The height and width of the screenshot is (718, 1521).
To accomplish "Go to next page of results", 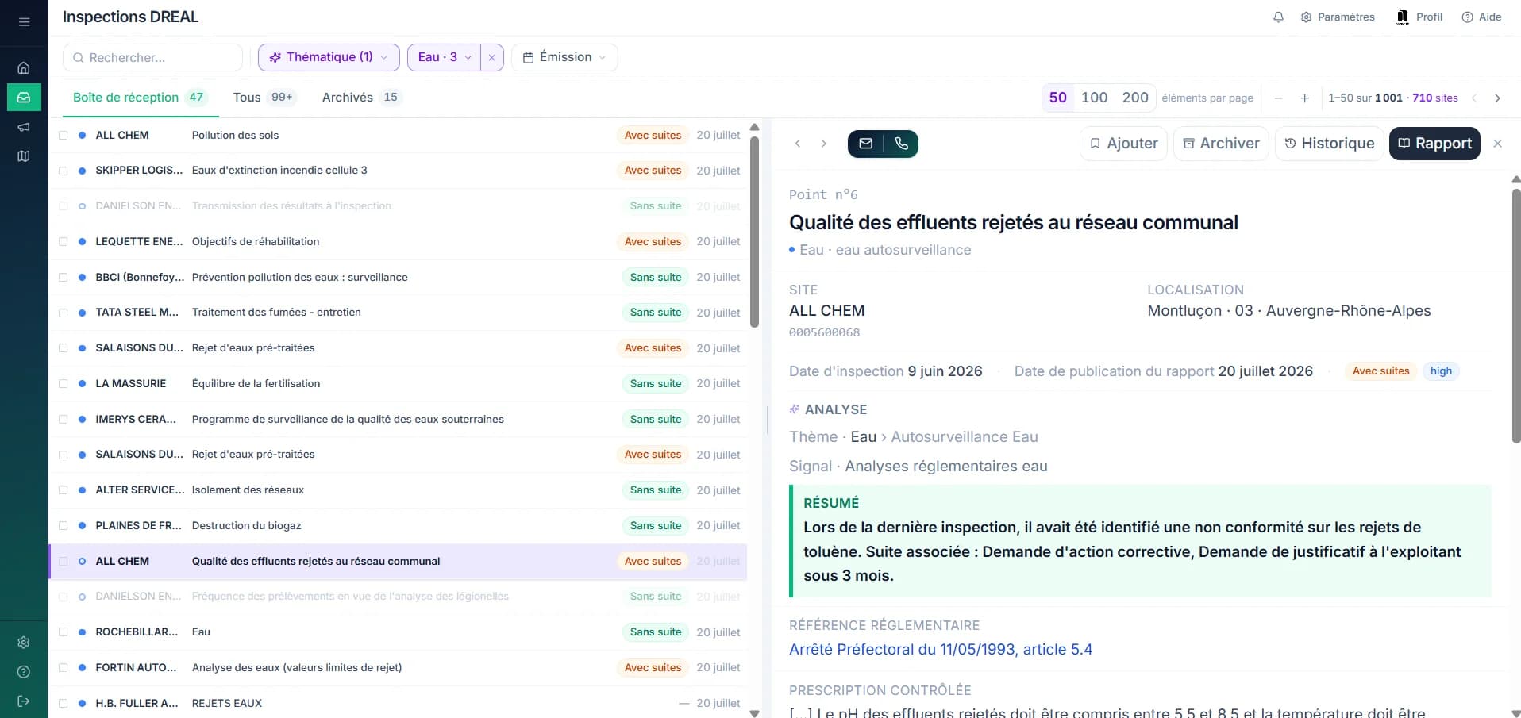I will [1497, 98].
